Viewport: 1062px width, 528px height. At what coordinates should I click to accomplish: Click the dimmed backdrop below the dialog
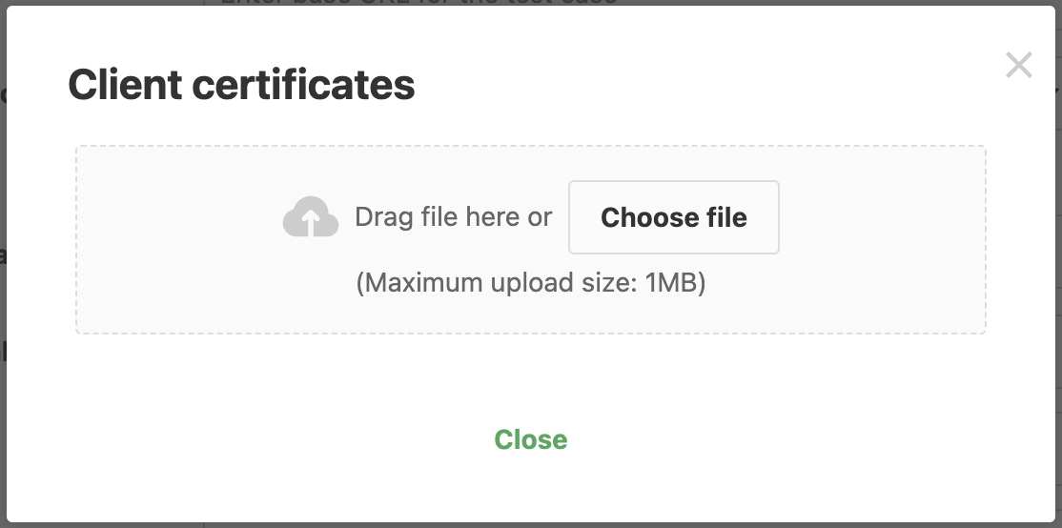pos(530,525)
